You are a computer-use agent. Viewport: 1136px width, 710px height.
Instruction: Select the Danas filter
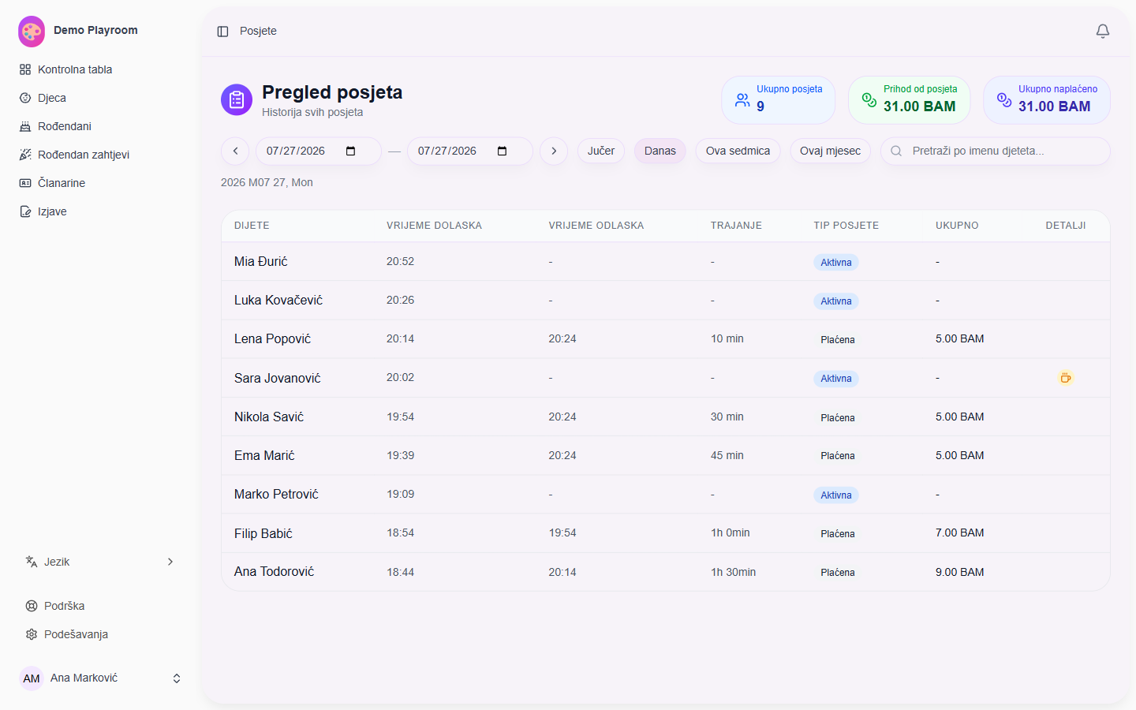click(x=660, y=151)
